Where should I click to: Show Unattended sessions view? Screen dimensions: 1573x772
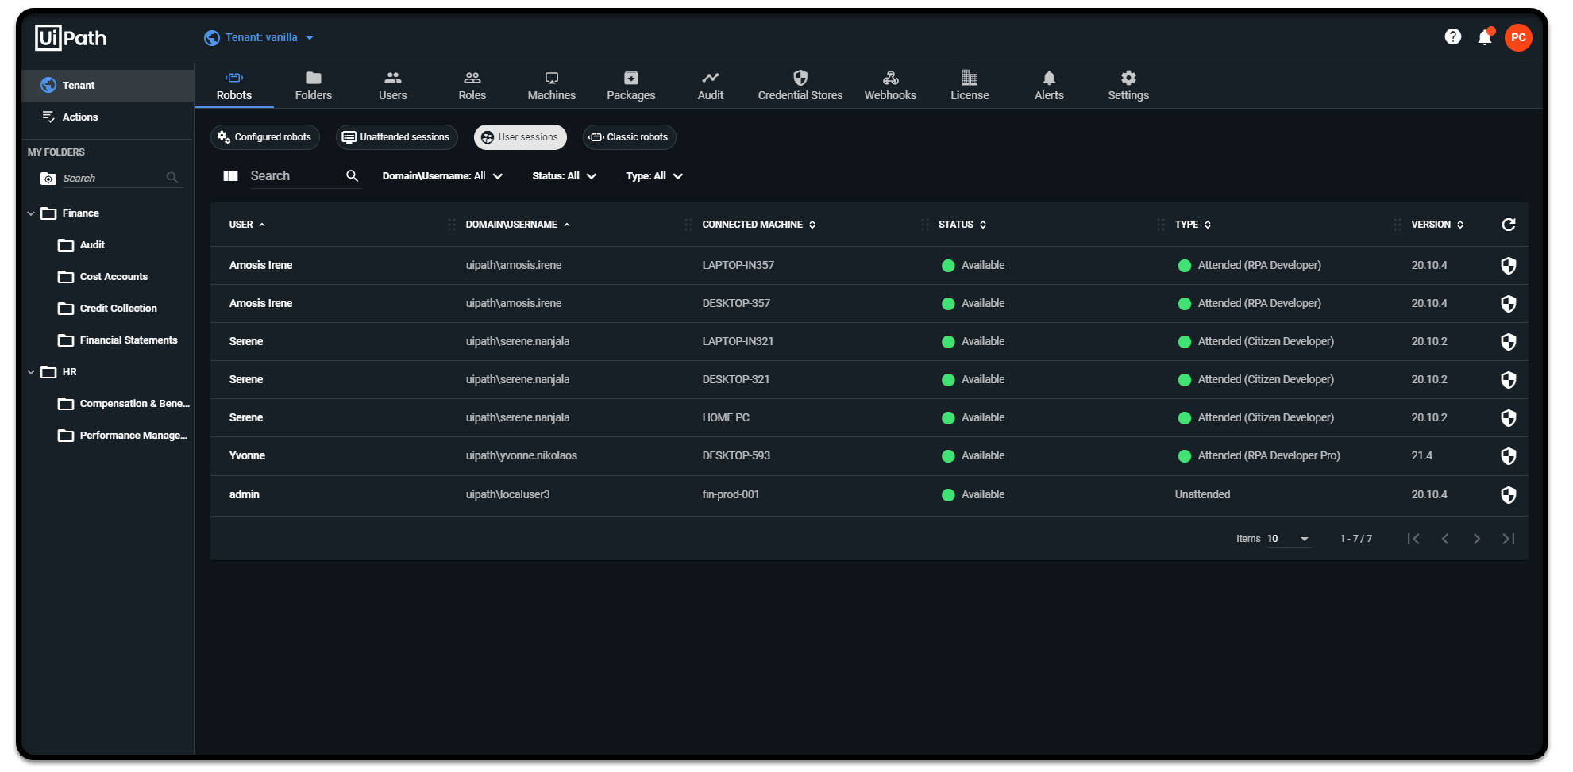click(x=396, y=137)
